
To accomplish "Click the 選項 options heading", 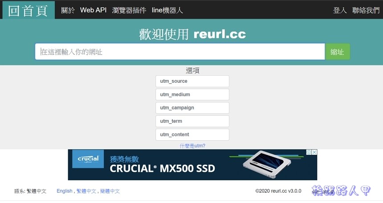I will [192, 71].
